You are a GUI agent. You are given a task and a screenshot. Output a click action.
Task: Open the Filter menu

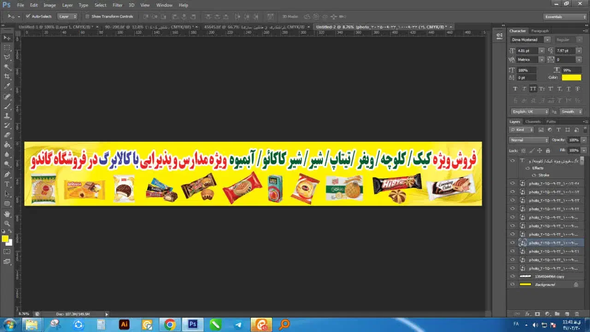(118, 5)
